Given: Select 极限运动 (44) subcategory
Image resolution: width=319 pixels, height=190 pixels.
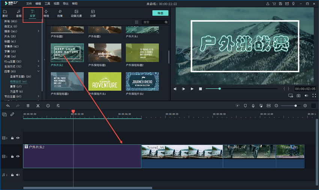Looking at the screenshot, I should [18, 81].
